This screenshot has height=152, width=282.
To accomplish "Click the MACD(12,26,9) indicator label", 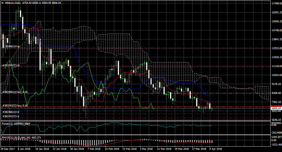I will (x=10, y=138).
